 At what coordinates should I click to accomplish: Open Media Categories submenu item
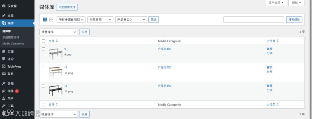(x=13, y=44)
